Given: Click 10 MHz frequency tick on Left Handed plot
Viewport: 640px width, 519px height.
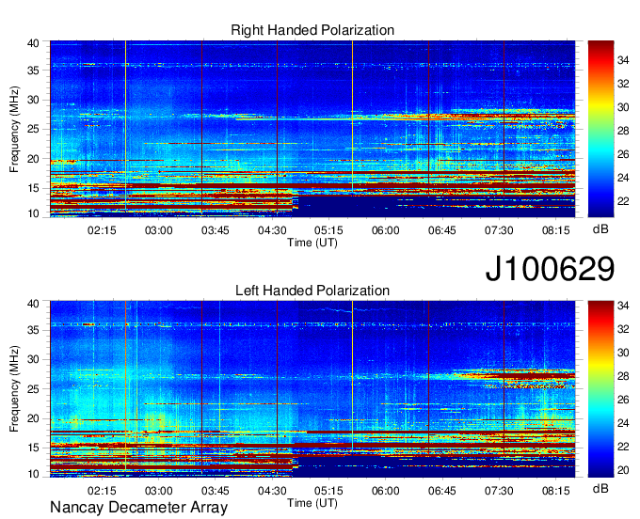Looking at the screenshot, I should 33,474.
